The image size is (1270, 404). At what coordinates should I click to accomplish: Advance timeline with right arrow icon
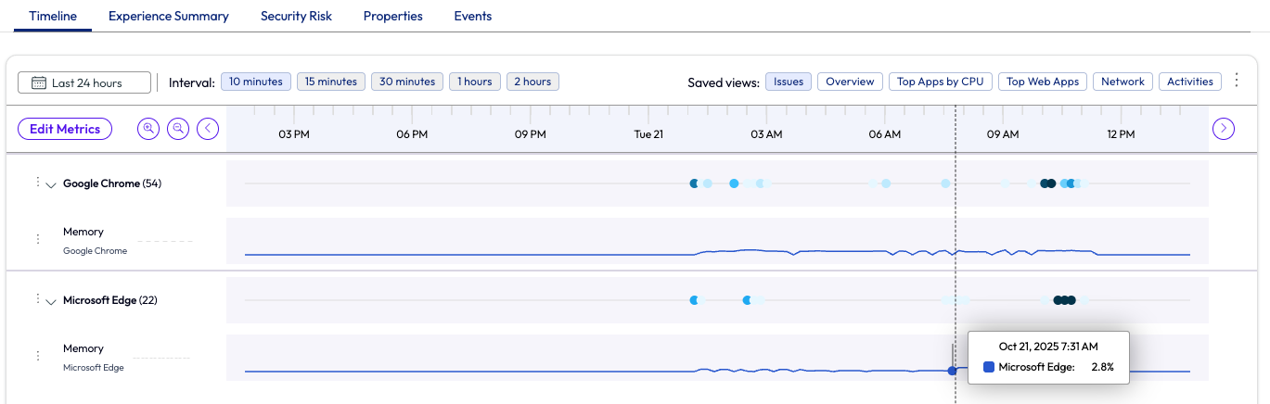[1224, 129]
